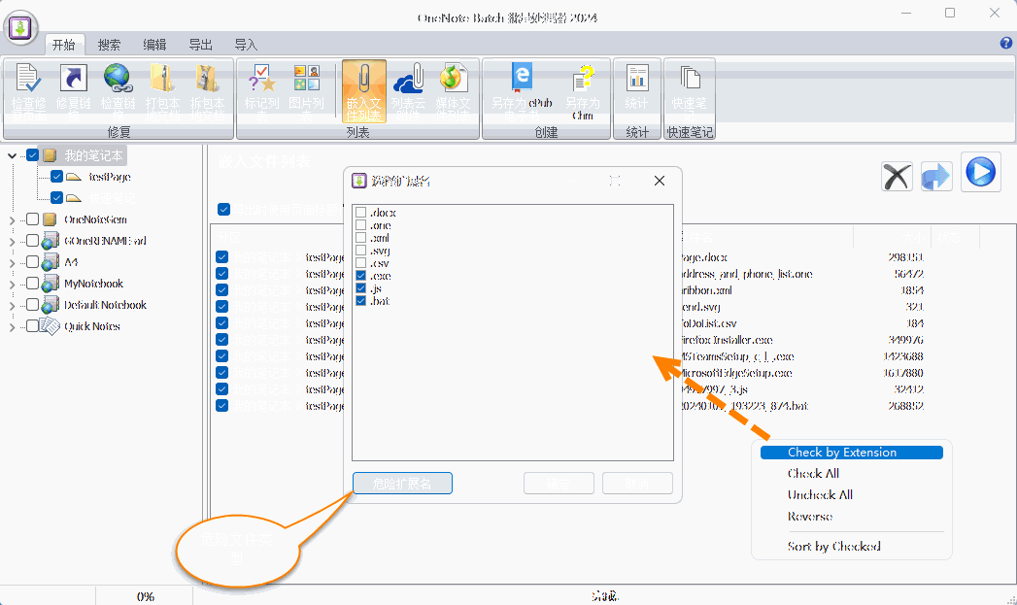Click the Save as Chm icon
This screenshot has width=1017, height=605.
click(x=583, y=91)
